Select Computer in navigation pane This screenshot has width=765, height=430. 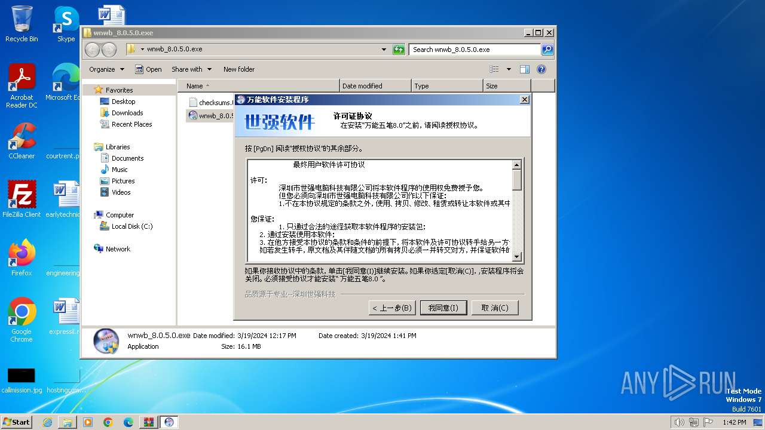[x=120, y=215]
